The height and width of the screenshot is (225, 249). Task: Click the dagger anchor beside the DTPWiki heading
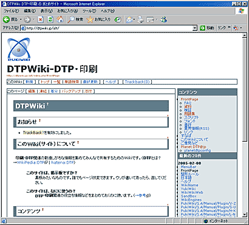pos(47,104)
